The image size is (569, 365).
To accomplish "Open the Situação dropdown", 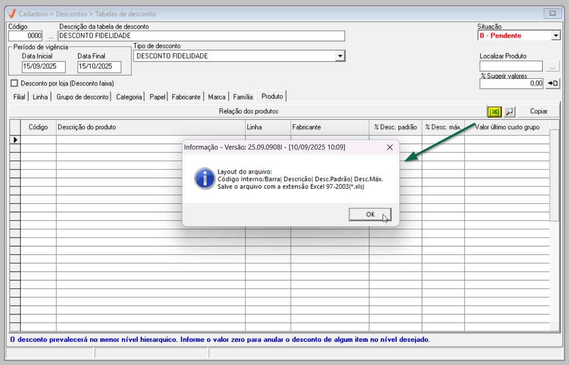I will (555, 35).
